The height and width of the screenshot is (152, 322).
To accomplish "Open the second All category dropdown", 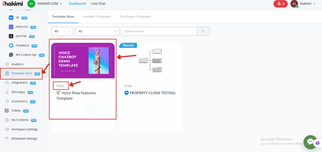I will [97, 31].
